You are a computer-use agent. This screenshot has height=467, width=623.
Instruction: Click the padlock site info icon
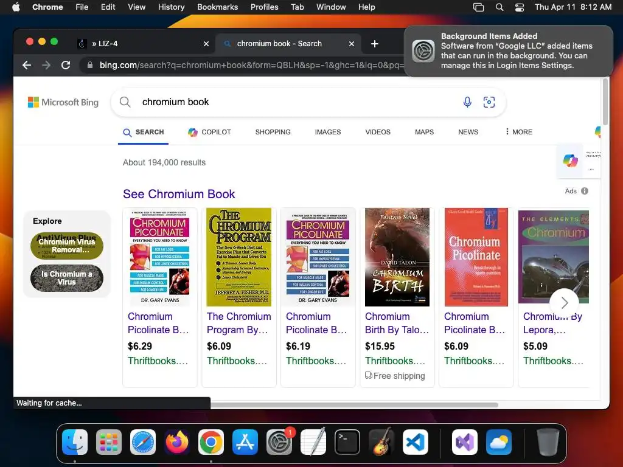click(90, 65)
